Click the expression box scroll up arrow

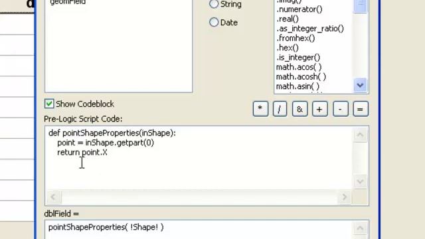(x=360, y=228)
